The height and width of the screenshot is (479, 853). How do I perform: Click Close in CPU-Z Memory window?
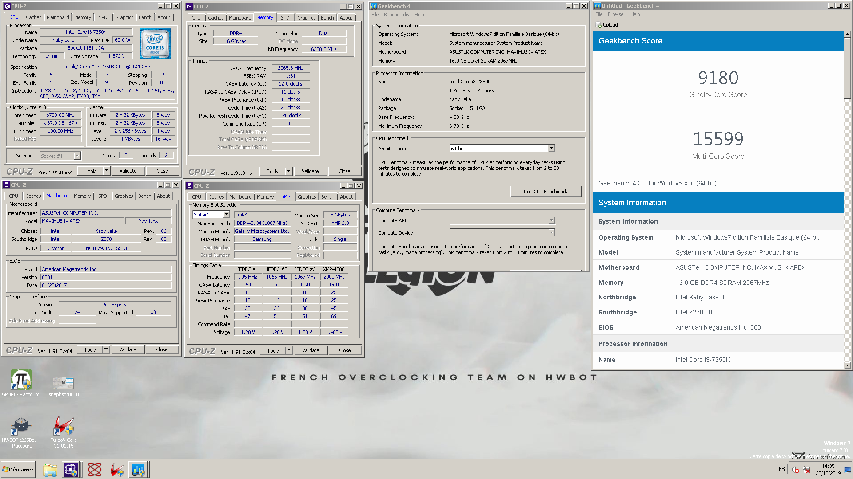point(344,172)
